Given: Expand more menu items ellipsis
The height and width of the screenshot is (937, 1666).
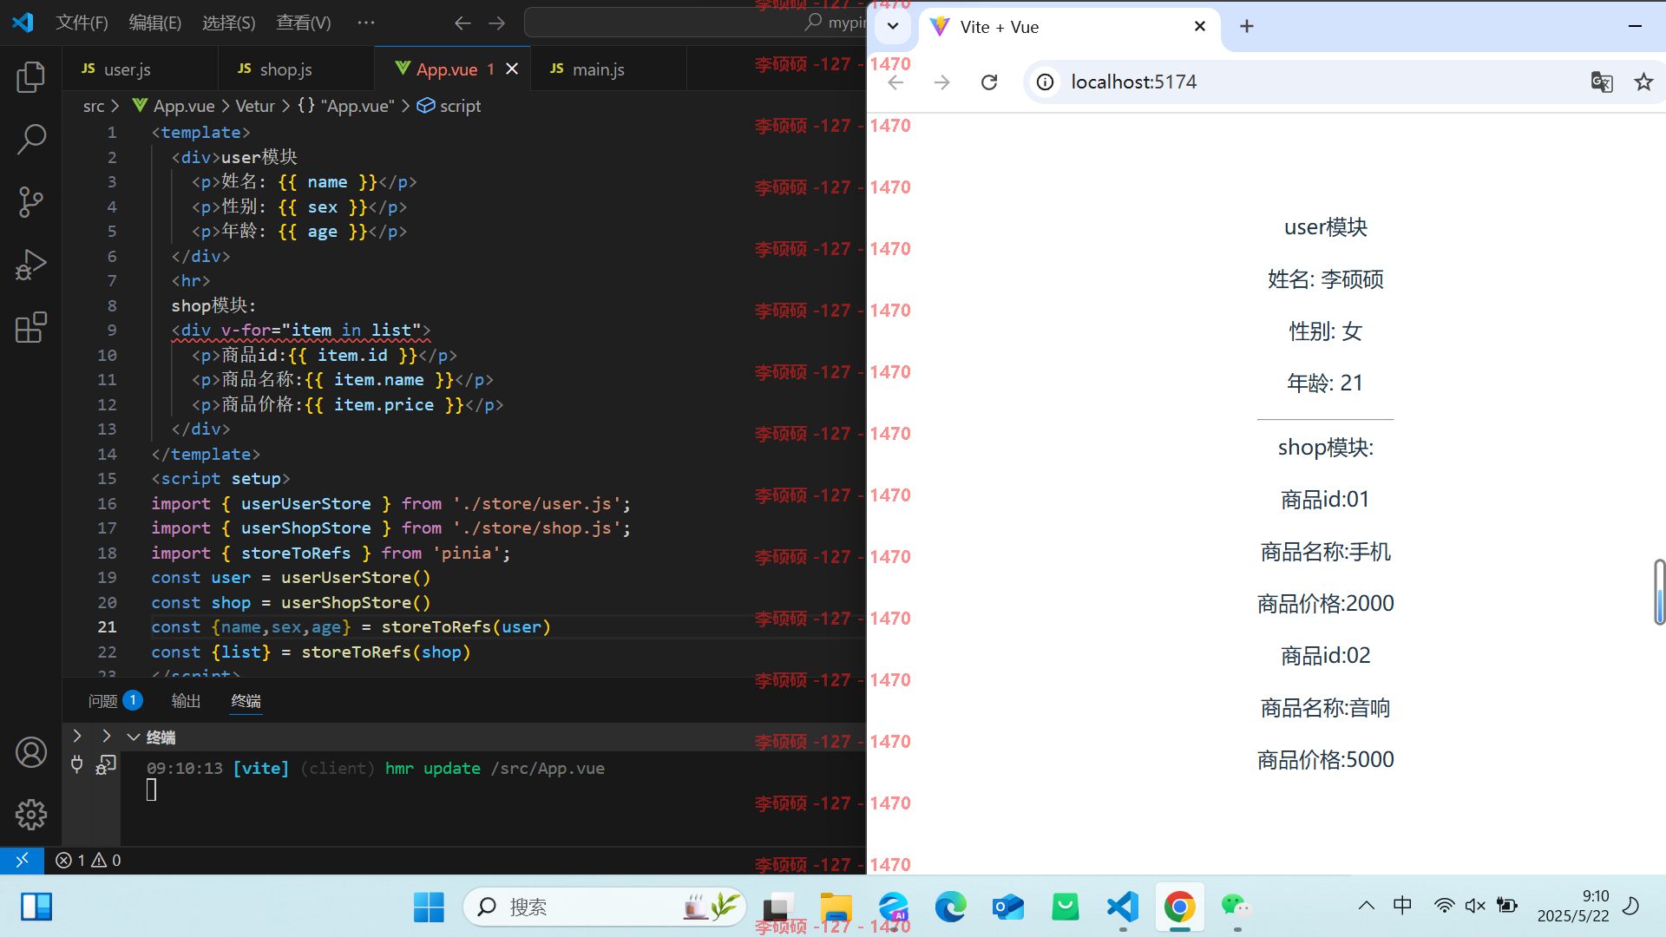Looking at the screenshot, I should pos(366,23).
